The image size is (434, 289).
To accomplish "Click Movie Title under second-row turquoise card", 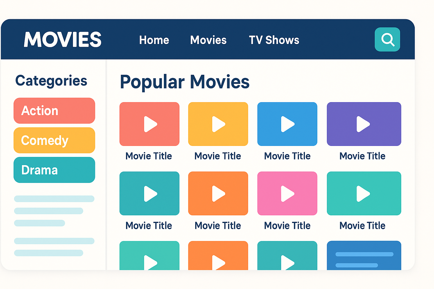I will [x=363, y=225].
